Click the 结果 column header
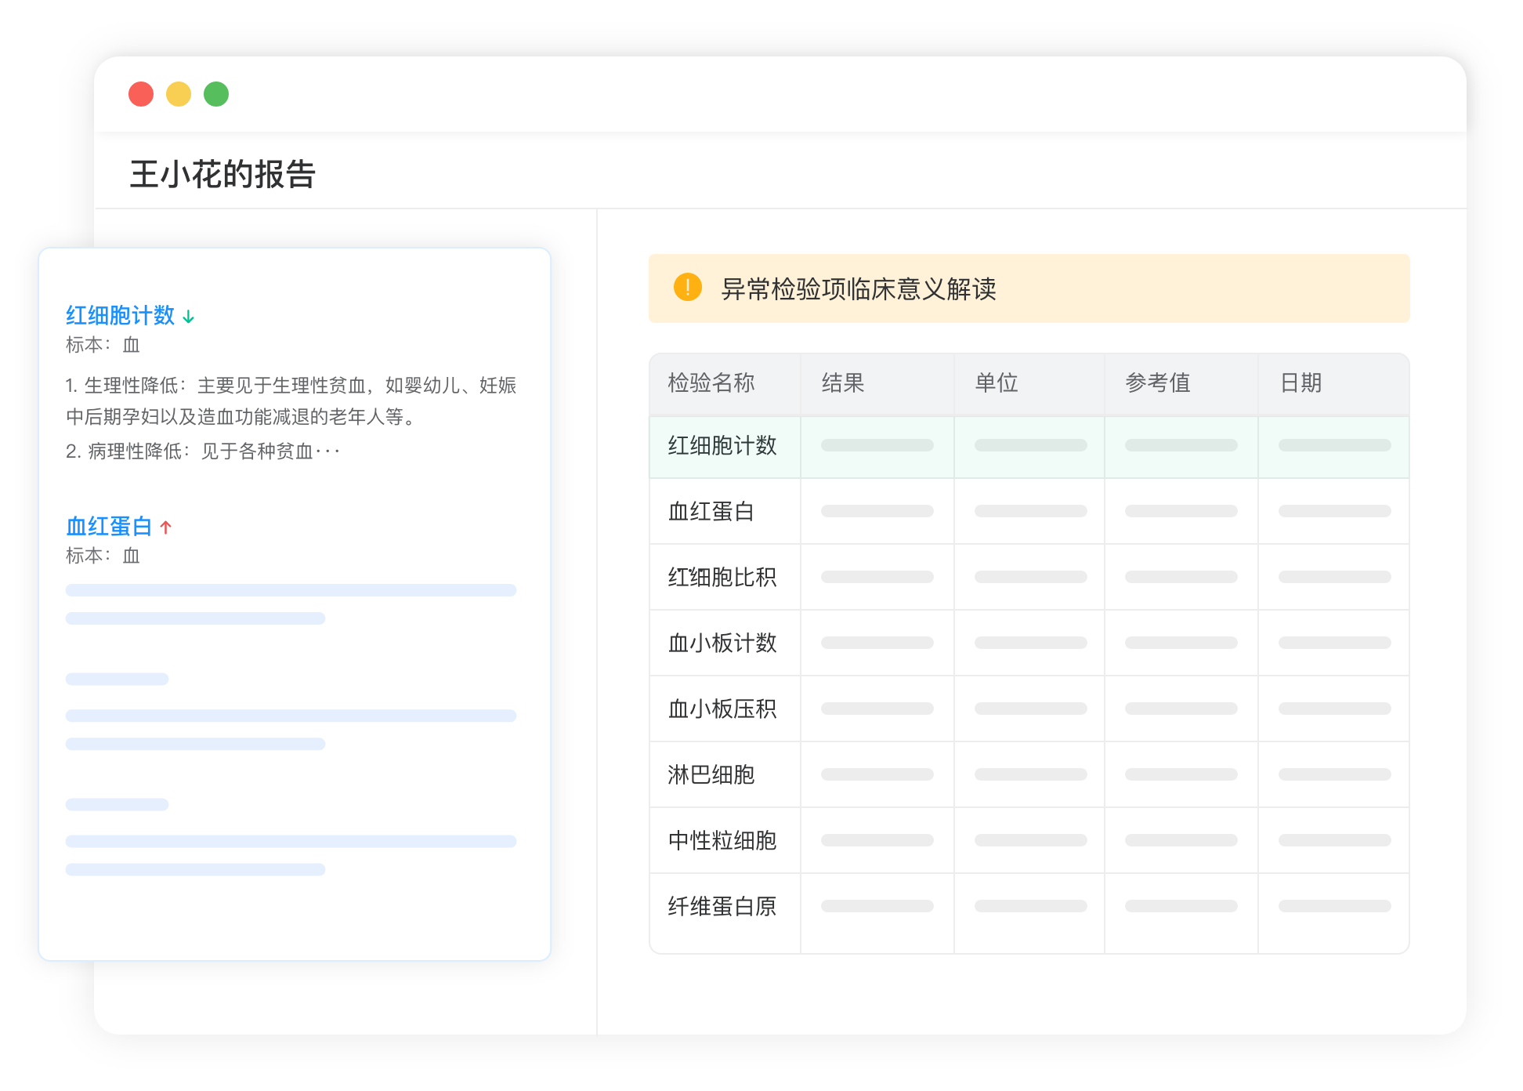The width and height of the screenshot is (1523, 1091). [x=842, y=383]
